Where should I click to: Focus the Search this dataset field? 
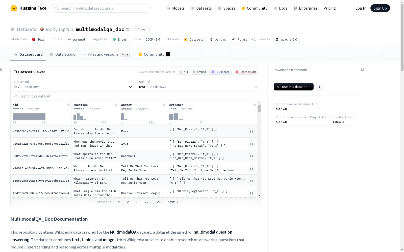coord(136,96)
